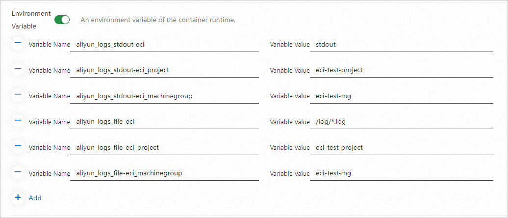Toggle the Environment Variable switch off
The width and height of the screenshot is (508, 218).
(62, 20)
